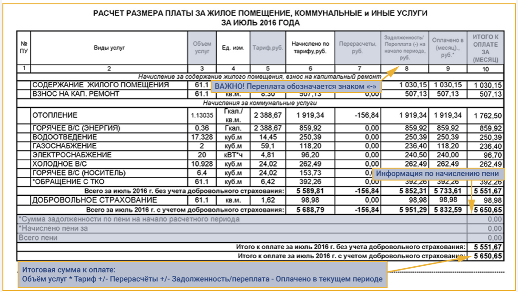Image resolution: width=518 pixels, height=292 pixels.
Task: Click the row label "ДОБРОВОЛЬНОЕ СТРАХОВАНИЕ"
Action: tap(94, 200)
